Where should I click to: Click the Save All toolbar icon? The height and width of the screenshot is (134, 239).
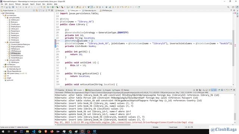[9, 7]
